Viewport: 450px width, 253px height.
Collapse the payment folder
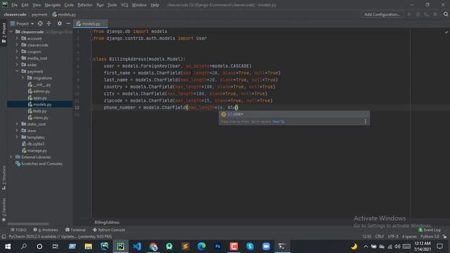(17, 71)
